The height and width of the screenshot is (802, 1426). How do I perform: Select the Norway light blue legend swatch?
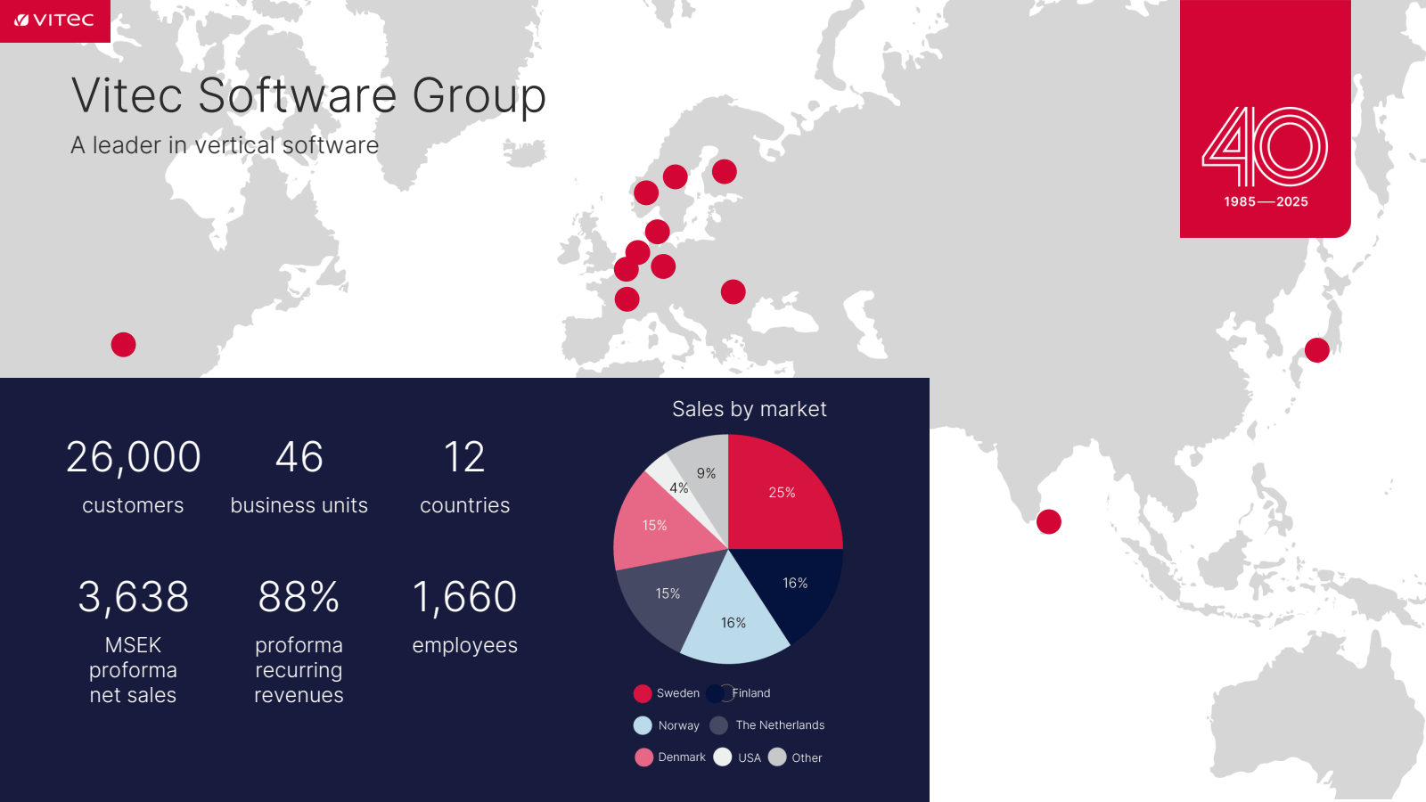coord(643,725)
